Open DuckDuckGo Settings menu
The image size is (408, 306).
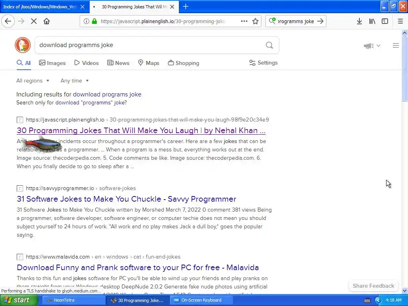click(x=263, y=63)
